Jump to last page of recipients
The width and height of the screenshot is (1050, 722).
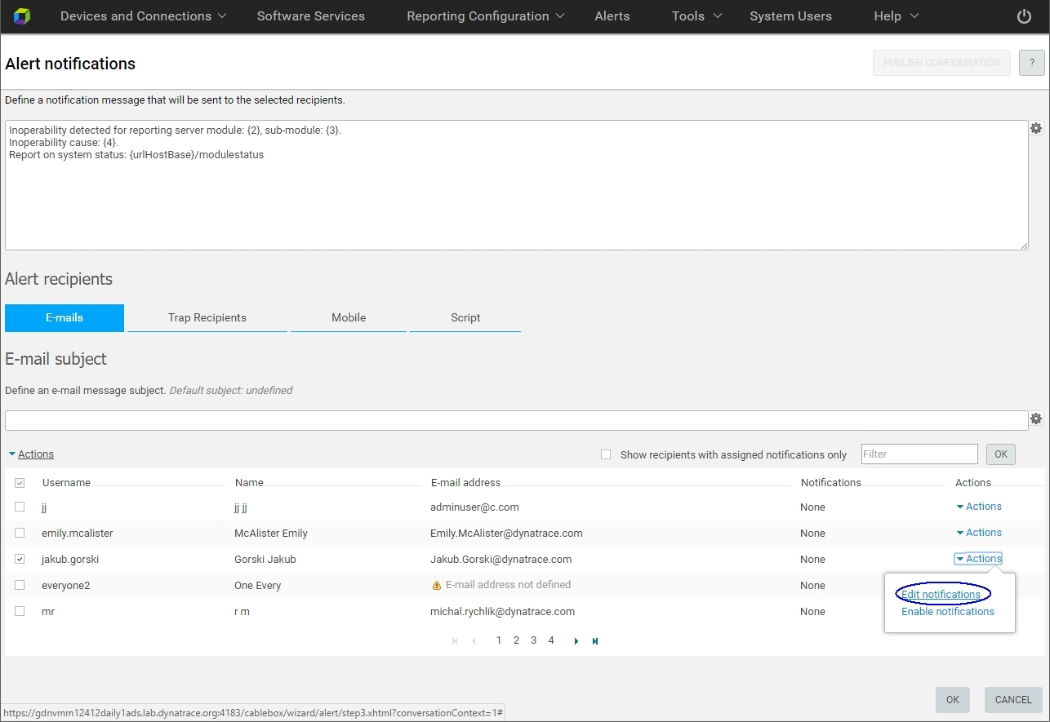click(x=595, y=641)
